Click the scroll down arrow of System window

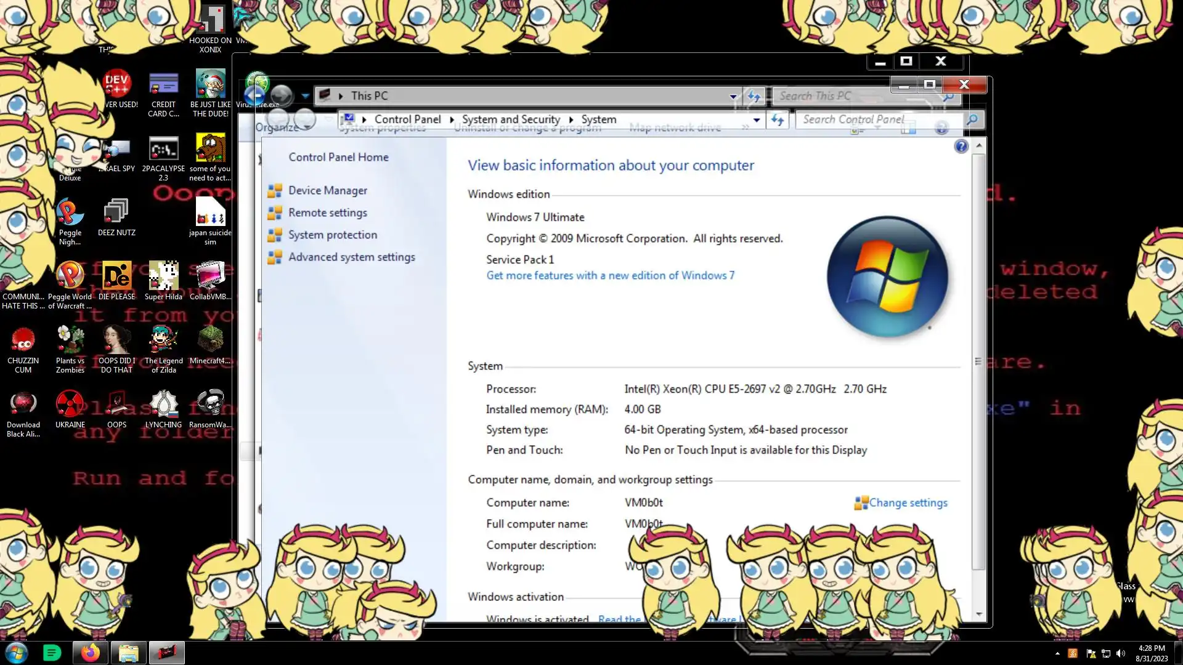tap(978, 614)
